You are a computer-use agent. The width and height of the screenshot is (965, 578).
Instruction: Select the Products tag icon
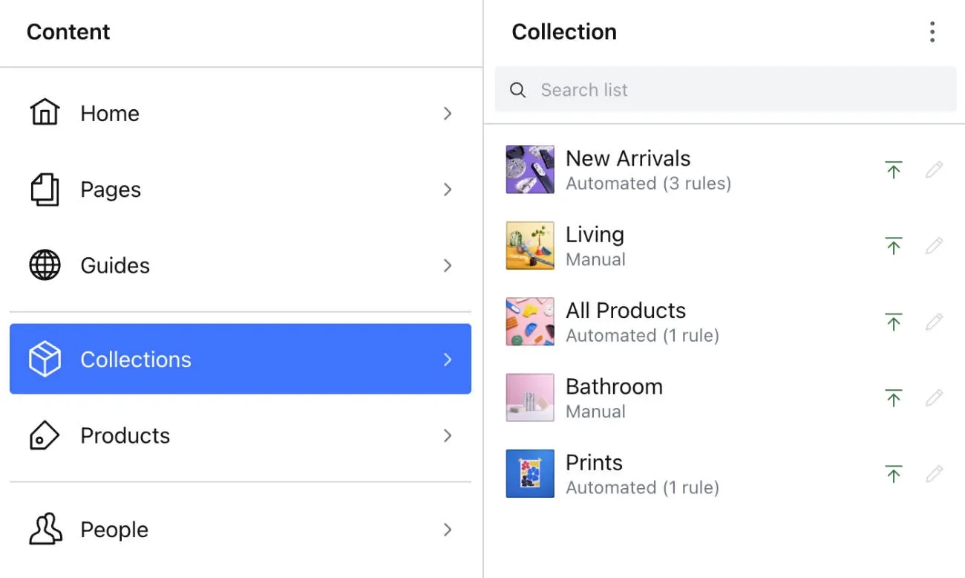click(x=45, y=436)
